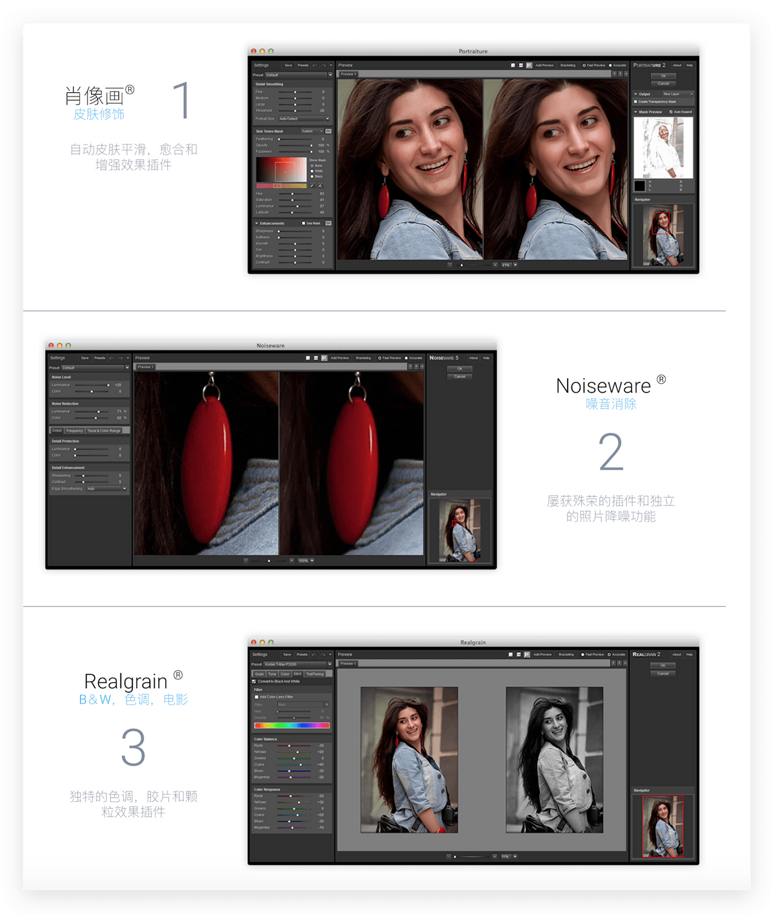Click Navigator thumbnail in Realgrain window
774x914 pixels.
tap(664, 826)
